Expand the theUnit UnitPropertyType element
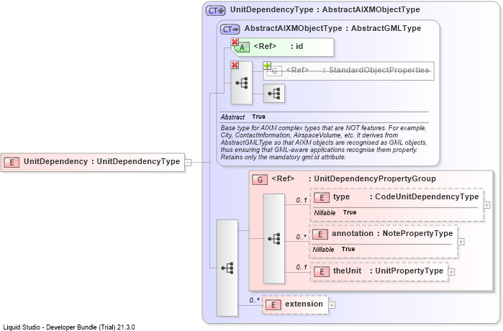The width and height of the screenshot is (503, 331). 451,272
